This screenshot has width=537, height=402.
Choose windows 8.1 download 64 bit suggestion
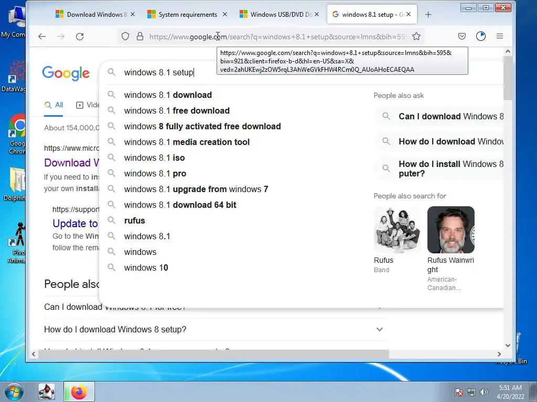pos(180,205)
